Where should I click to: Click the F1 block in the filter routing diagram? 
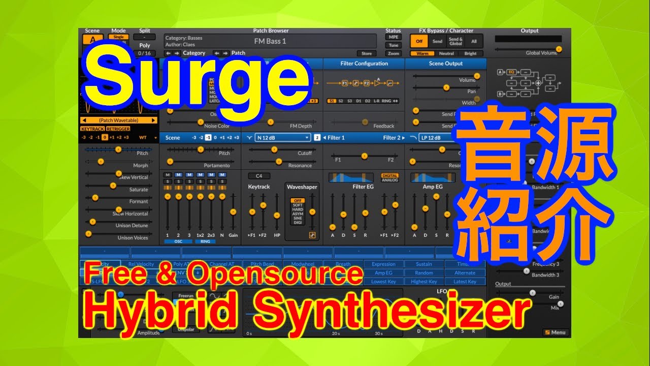click(x=345, y=83)
